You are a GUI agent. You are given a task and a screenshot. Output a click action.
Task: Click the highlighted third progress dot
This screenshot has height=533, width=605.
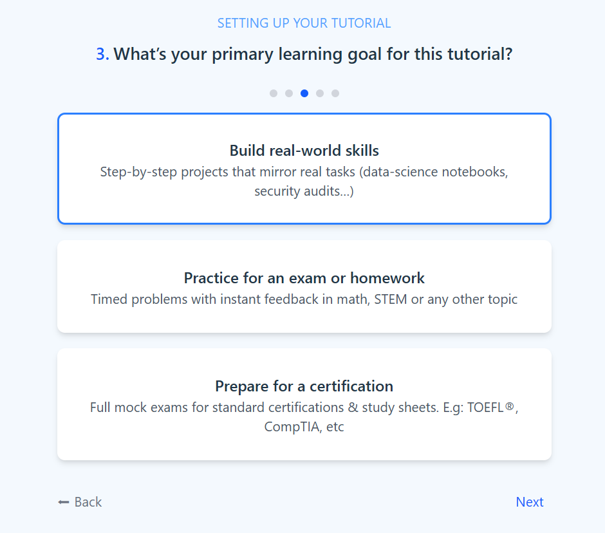pyautogui.click(x=304, y=93)
